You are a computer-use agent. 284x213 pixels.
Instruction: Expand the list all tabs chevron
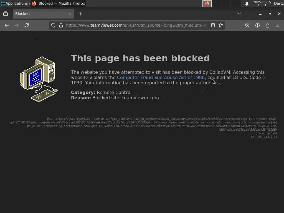pos(239,14)
